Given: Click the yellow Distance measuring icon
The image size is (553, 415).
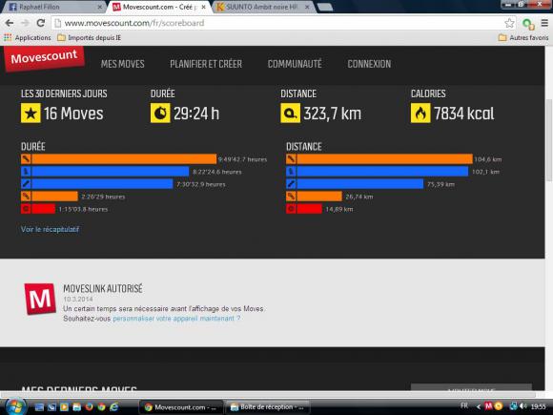Looking at the screenshot, I should [x=290, y=113].
